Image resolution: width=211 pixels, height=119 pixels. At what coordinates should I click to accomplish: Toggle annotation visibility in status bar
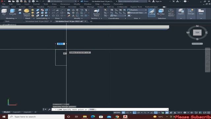pyautogui.click(x=167, y=112)
